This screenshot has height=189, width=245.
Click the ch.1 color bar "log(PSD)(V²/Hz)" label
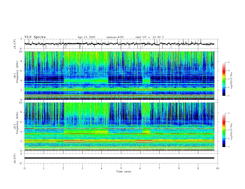tap(232, 81)
